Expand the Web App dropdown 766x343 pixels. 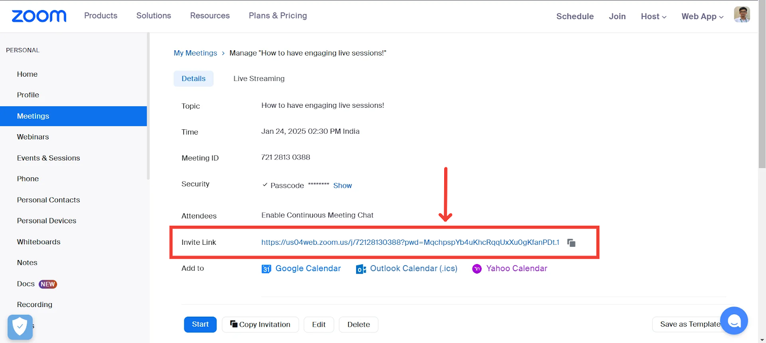[702, 16]
